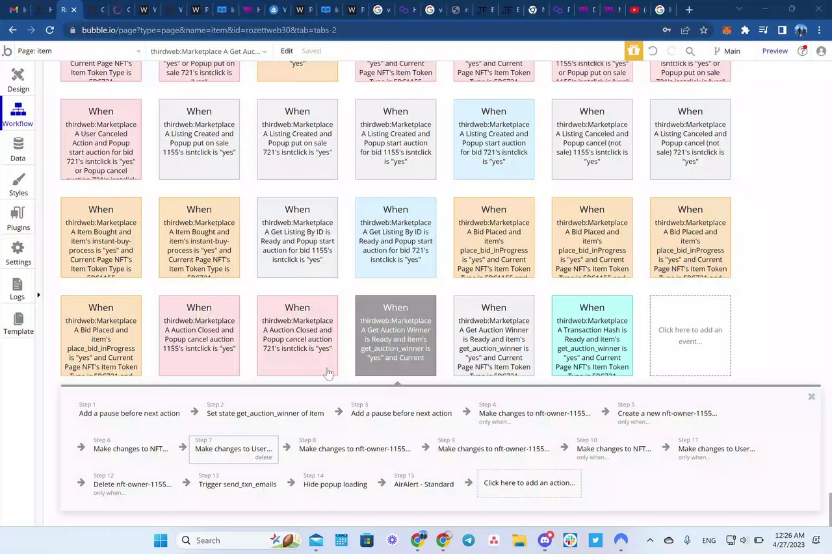Go back in browser history
Viewport: 832px width, 554px height.
pyautogui.click(x=12, y=30)
